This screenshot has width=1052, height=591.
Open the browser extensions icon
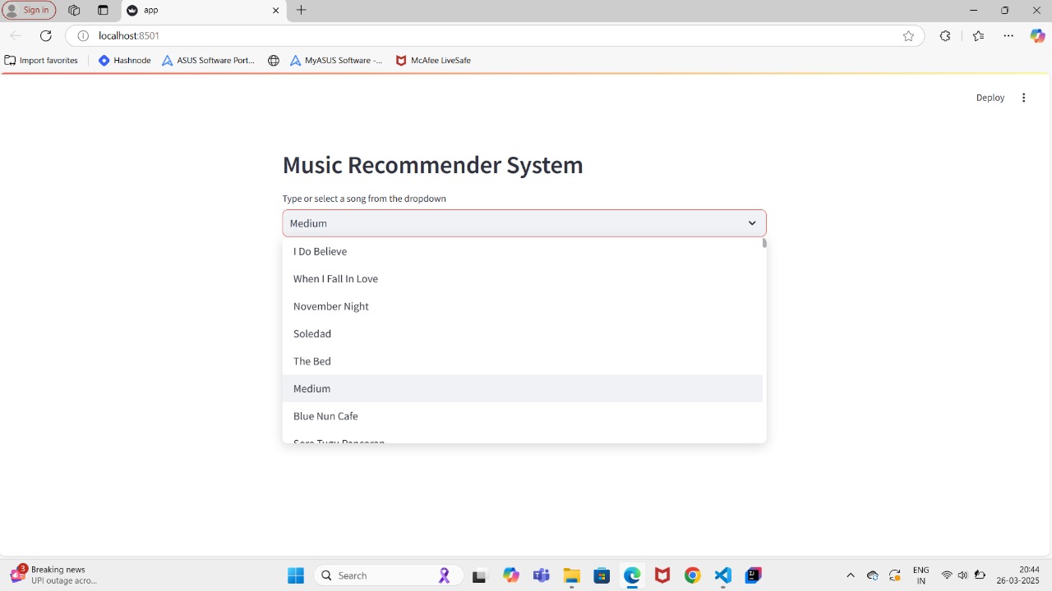click(945, 35)
